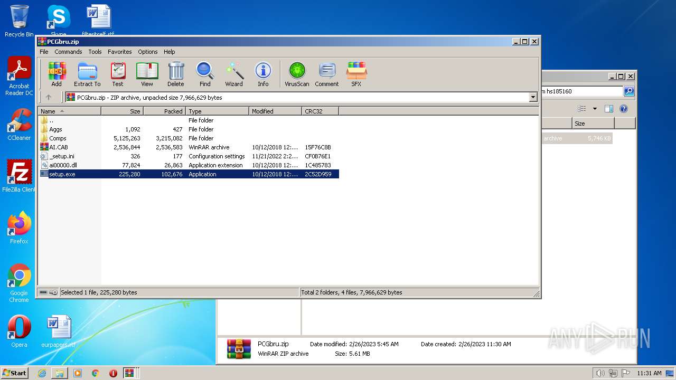The image size is (676, 380).
Task: Sort by the Name column header
Action: [69, 111]
